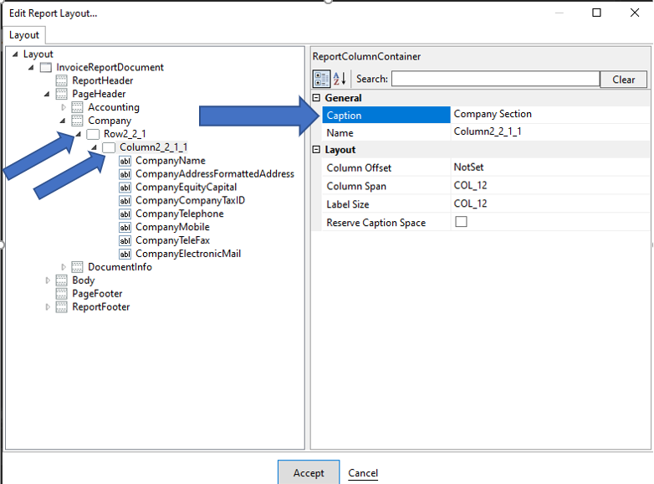Select the InvoiceReportDocument node icon
This screenshot has width=654, height=484.
(x=46, y=67)
